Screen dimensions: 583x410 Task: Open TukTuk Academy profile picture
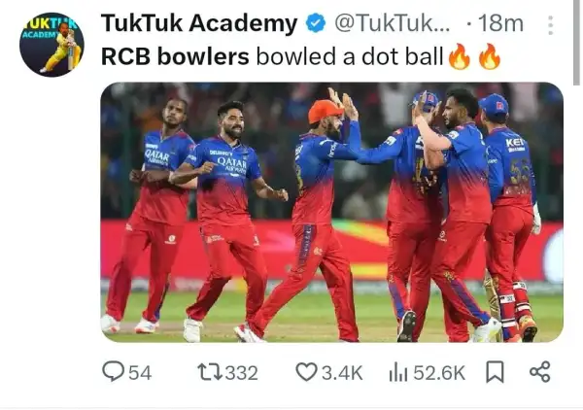[51, 45]
